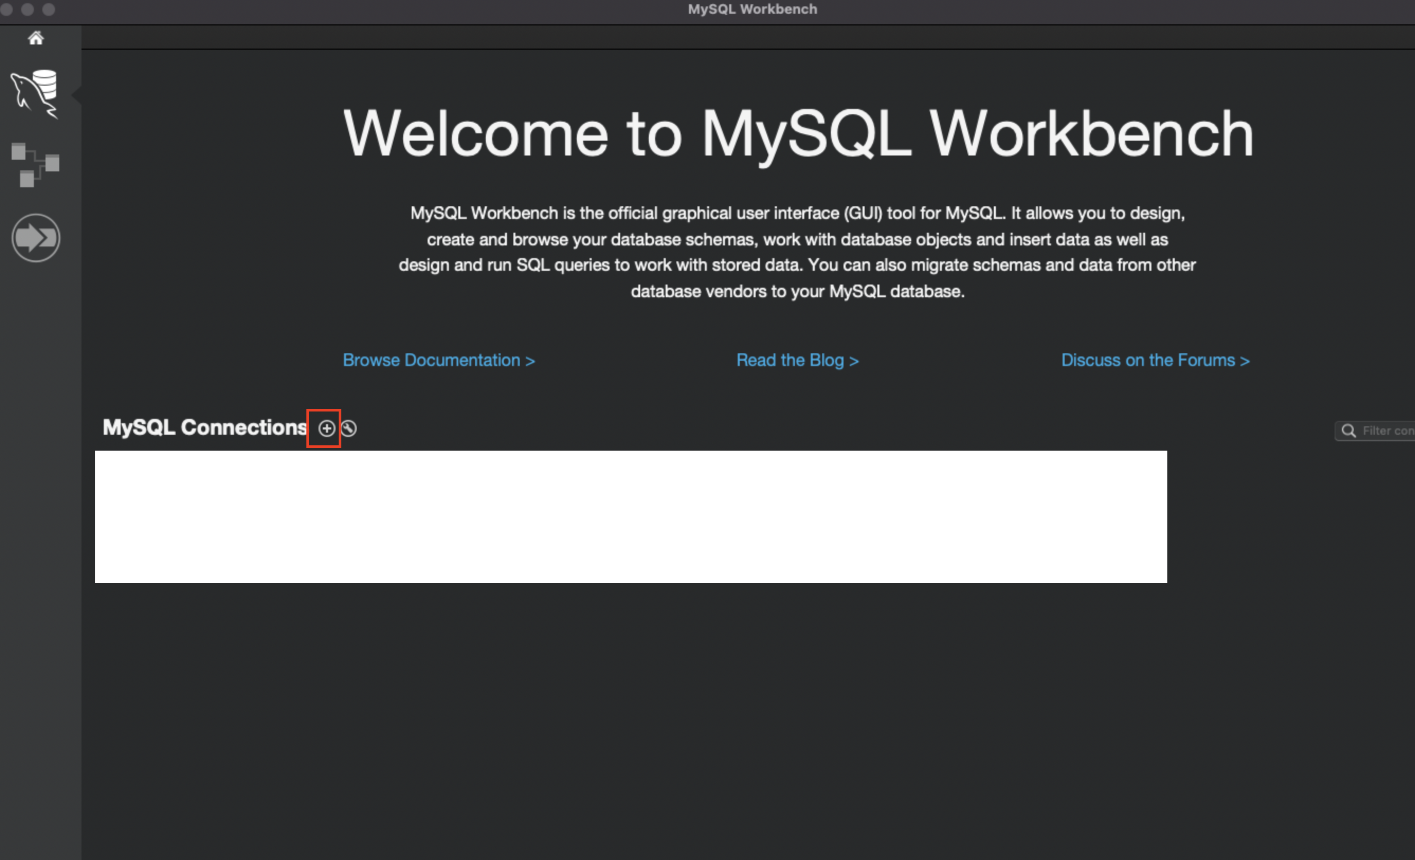Open the Home tab icon
The image size is (1415, 860).
tap(35, 38)
